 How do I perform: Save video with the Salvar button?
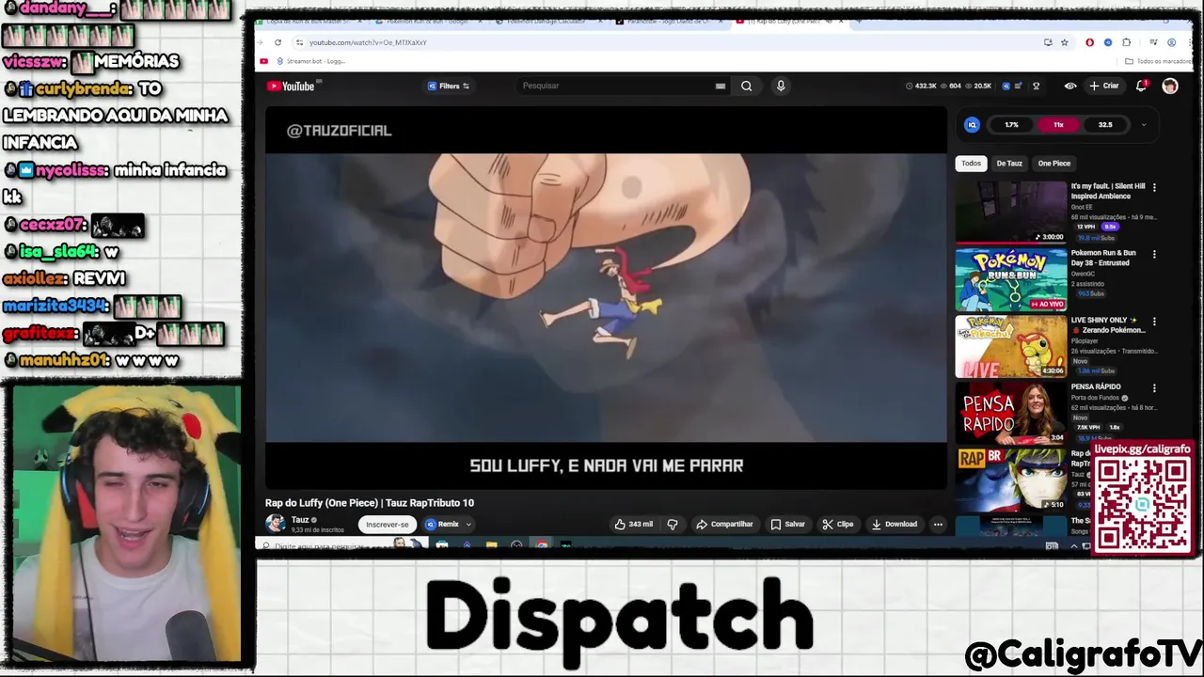pos(788,524)
